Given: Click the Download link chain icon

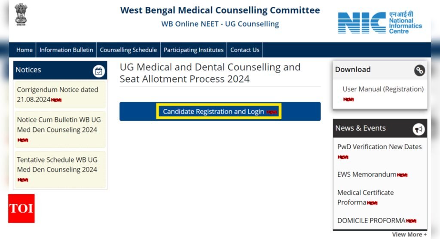Looking at the screenshot, I should pyautogui.click(x=419, y=70).
